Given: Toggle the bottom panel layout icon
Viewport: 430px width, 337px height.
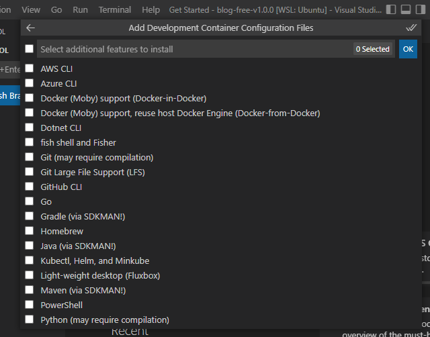Looking at the screenshot, I should (406, 9).
